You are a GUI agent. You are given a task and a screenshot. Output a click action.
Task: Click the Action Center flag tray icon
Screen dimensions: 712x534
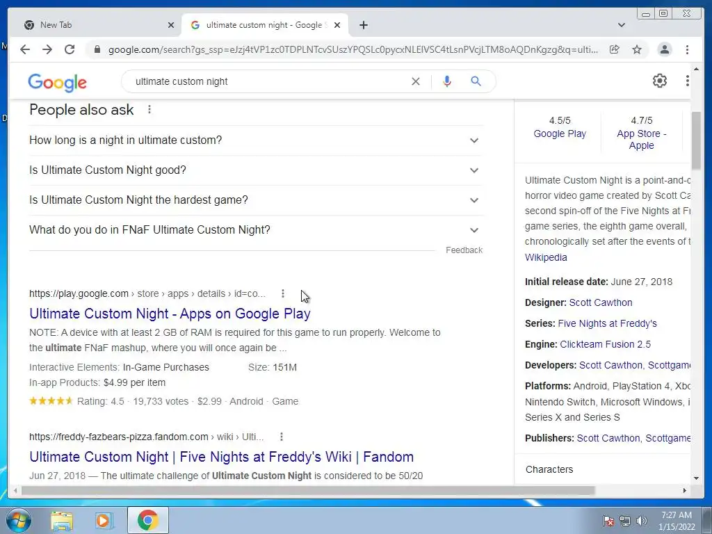pos(608,521)
